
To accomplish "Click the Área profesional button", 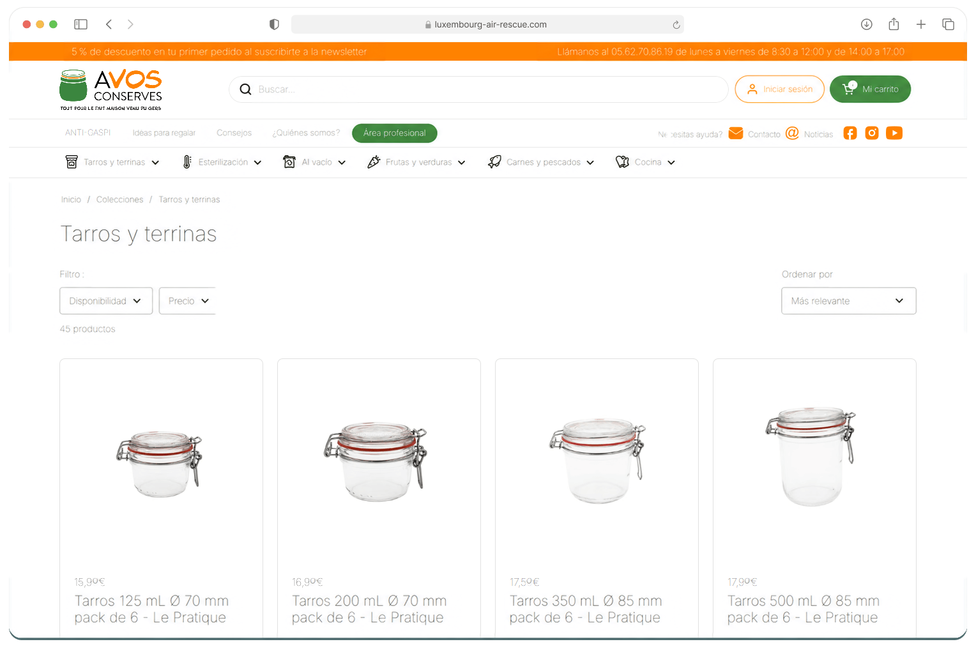I will (395, 133).
